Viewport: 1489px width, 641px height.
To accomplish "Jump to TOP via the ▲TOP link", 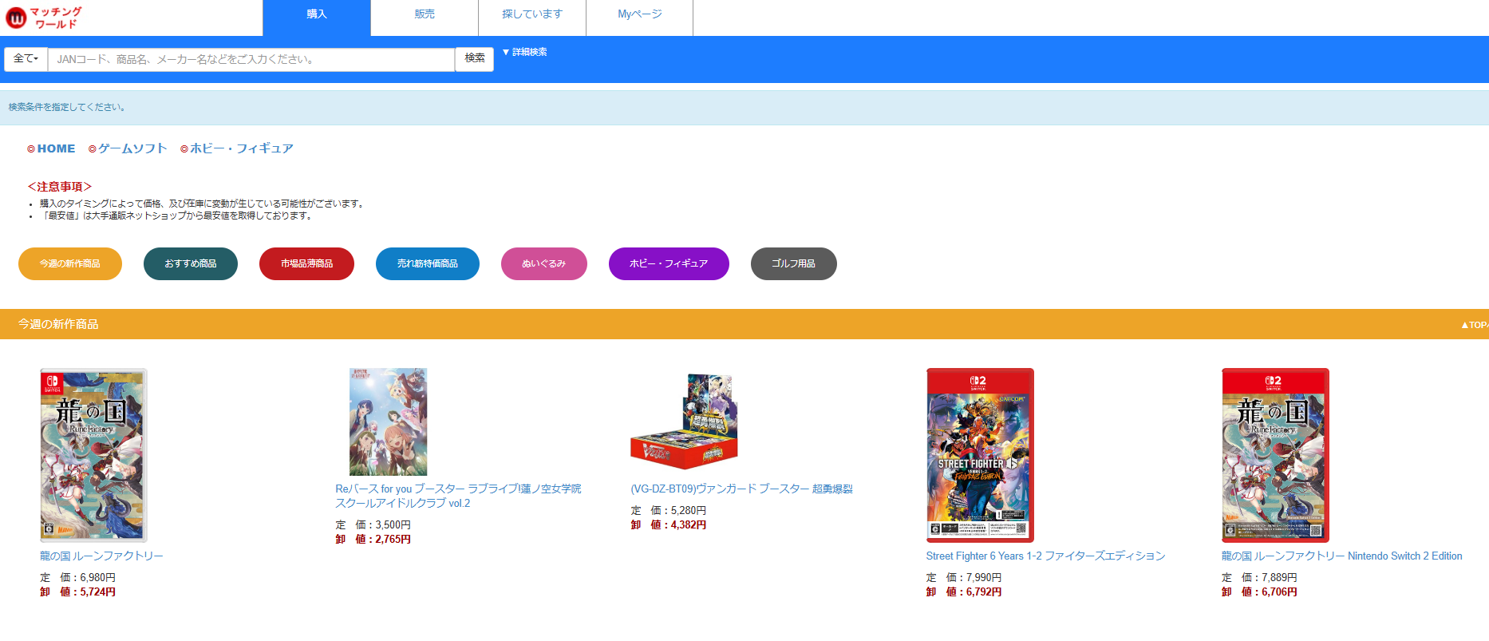I will coord(1475,325).
